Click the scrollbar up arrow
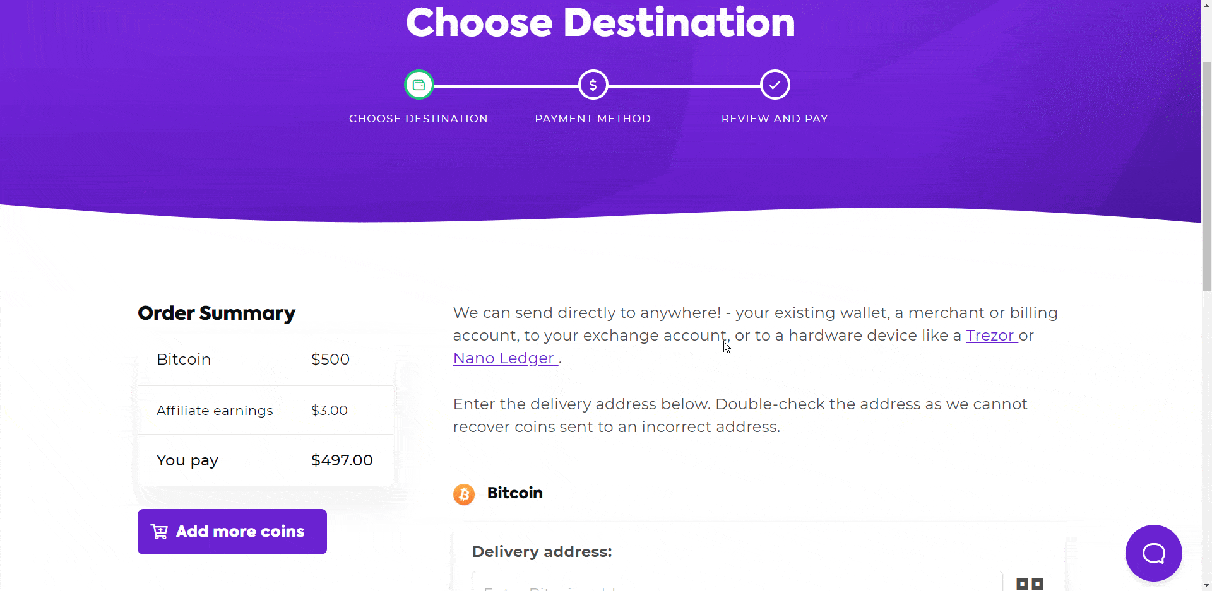Viewport: 1212px width, 591px height. tap(1206, 5)
